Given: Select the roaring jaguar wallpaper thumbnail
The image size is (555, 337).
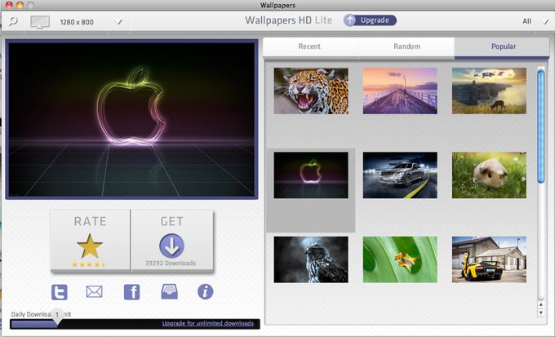Looking at the screenshot, I should pos(311,91).
